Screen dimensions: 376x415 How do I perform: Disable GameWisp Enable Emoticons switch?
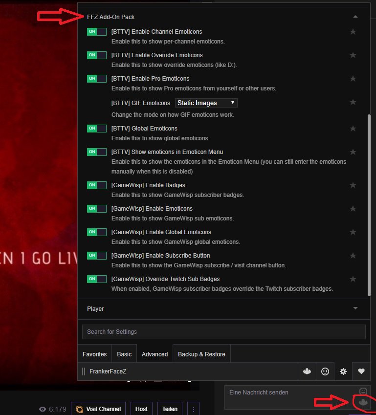click(97, 209)
